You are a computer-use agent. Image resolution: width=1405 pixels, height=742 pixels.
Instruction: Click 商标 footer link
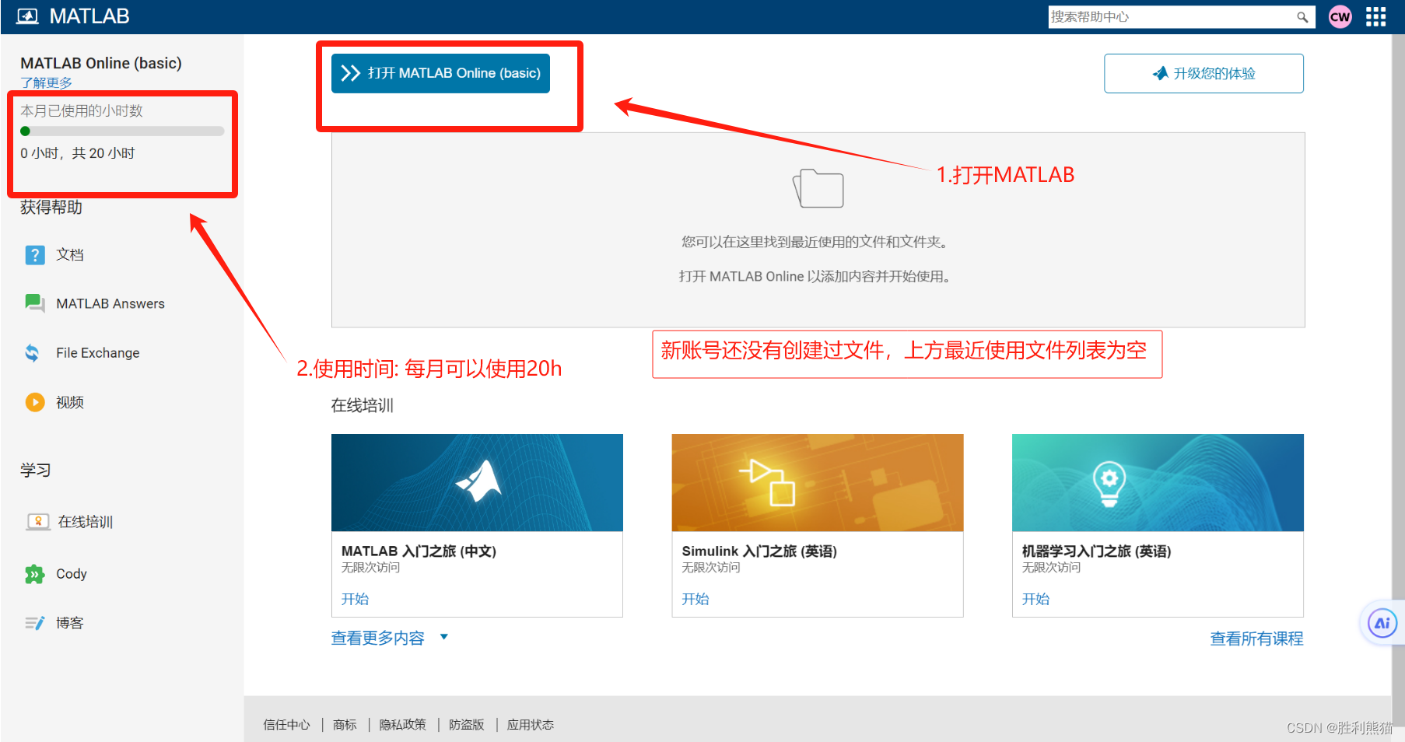tap(345, 725)
